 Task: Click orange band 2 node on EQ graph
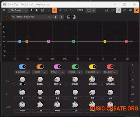click(x=27, y=41)
